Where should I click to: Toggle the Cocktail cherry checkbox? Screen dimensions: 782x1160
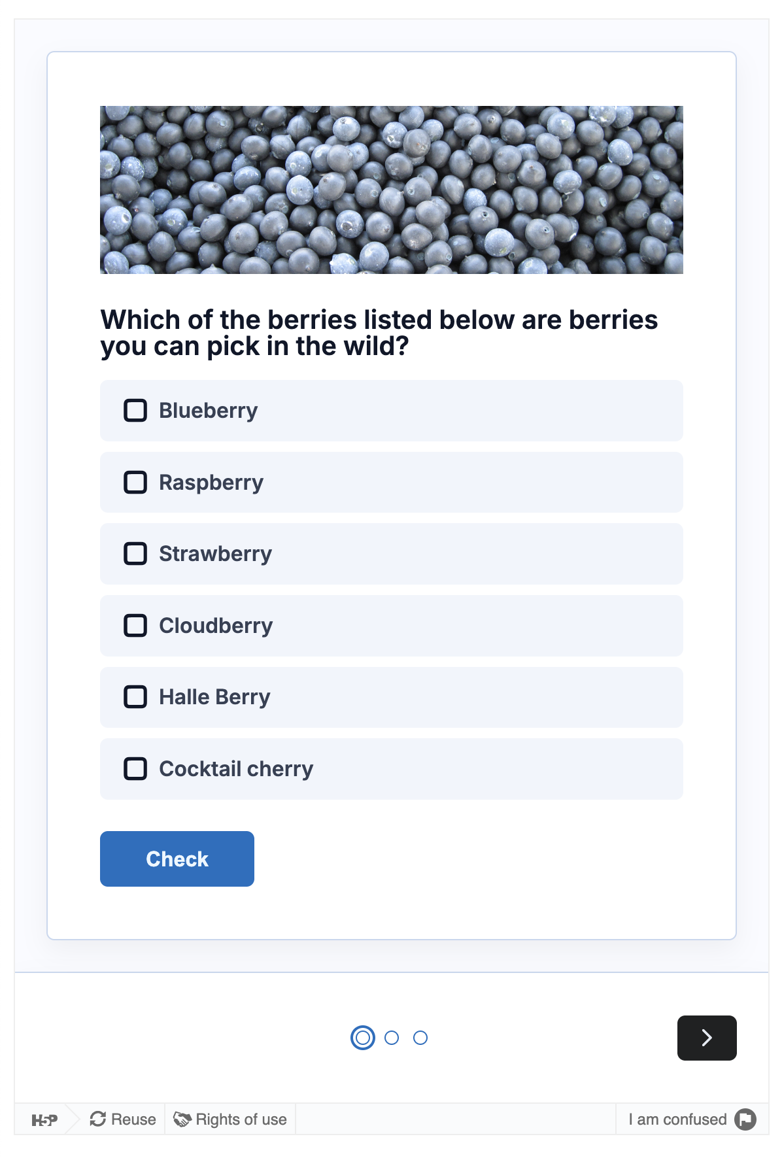tap(135, 769)
